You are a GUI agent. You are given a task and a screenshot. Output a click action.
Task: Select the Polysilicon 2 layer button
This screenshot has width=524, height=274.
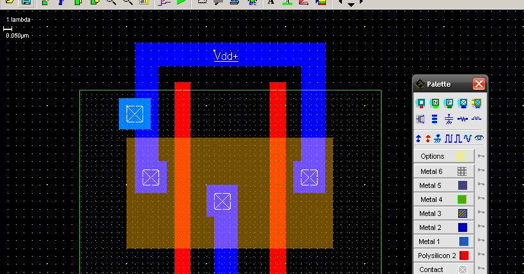[443, 256]
